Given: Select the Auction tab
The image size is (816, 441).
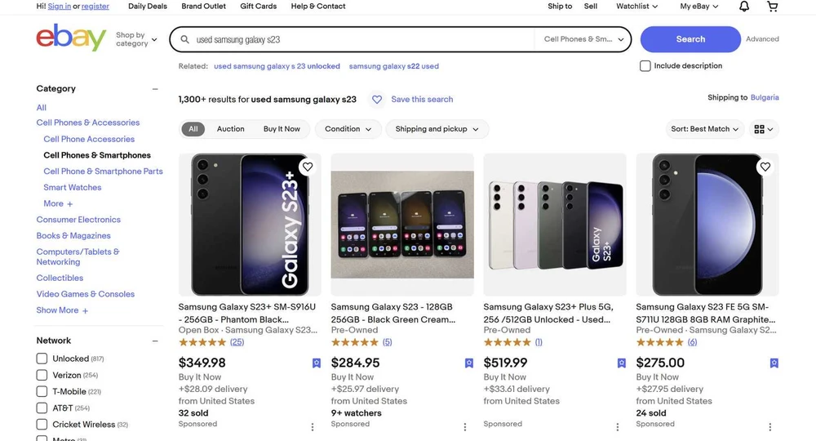Looking at the screenshot, I should 230,129.
